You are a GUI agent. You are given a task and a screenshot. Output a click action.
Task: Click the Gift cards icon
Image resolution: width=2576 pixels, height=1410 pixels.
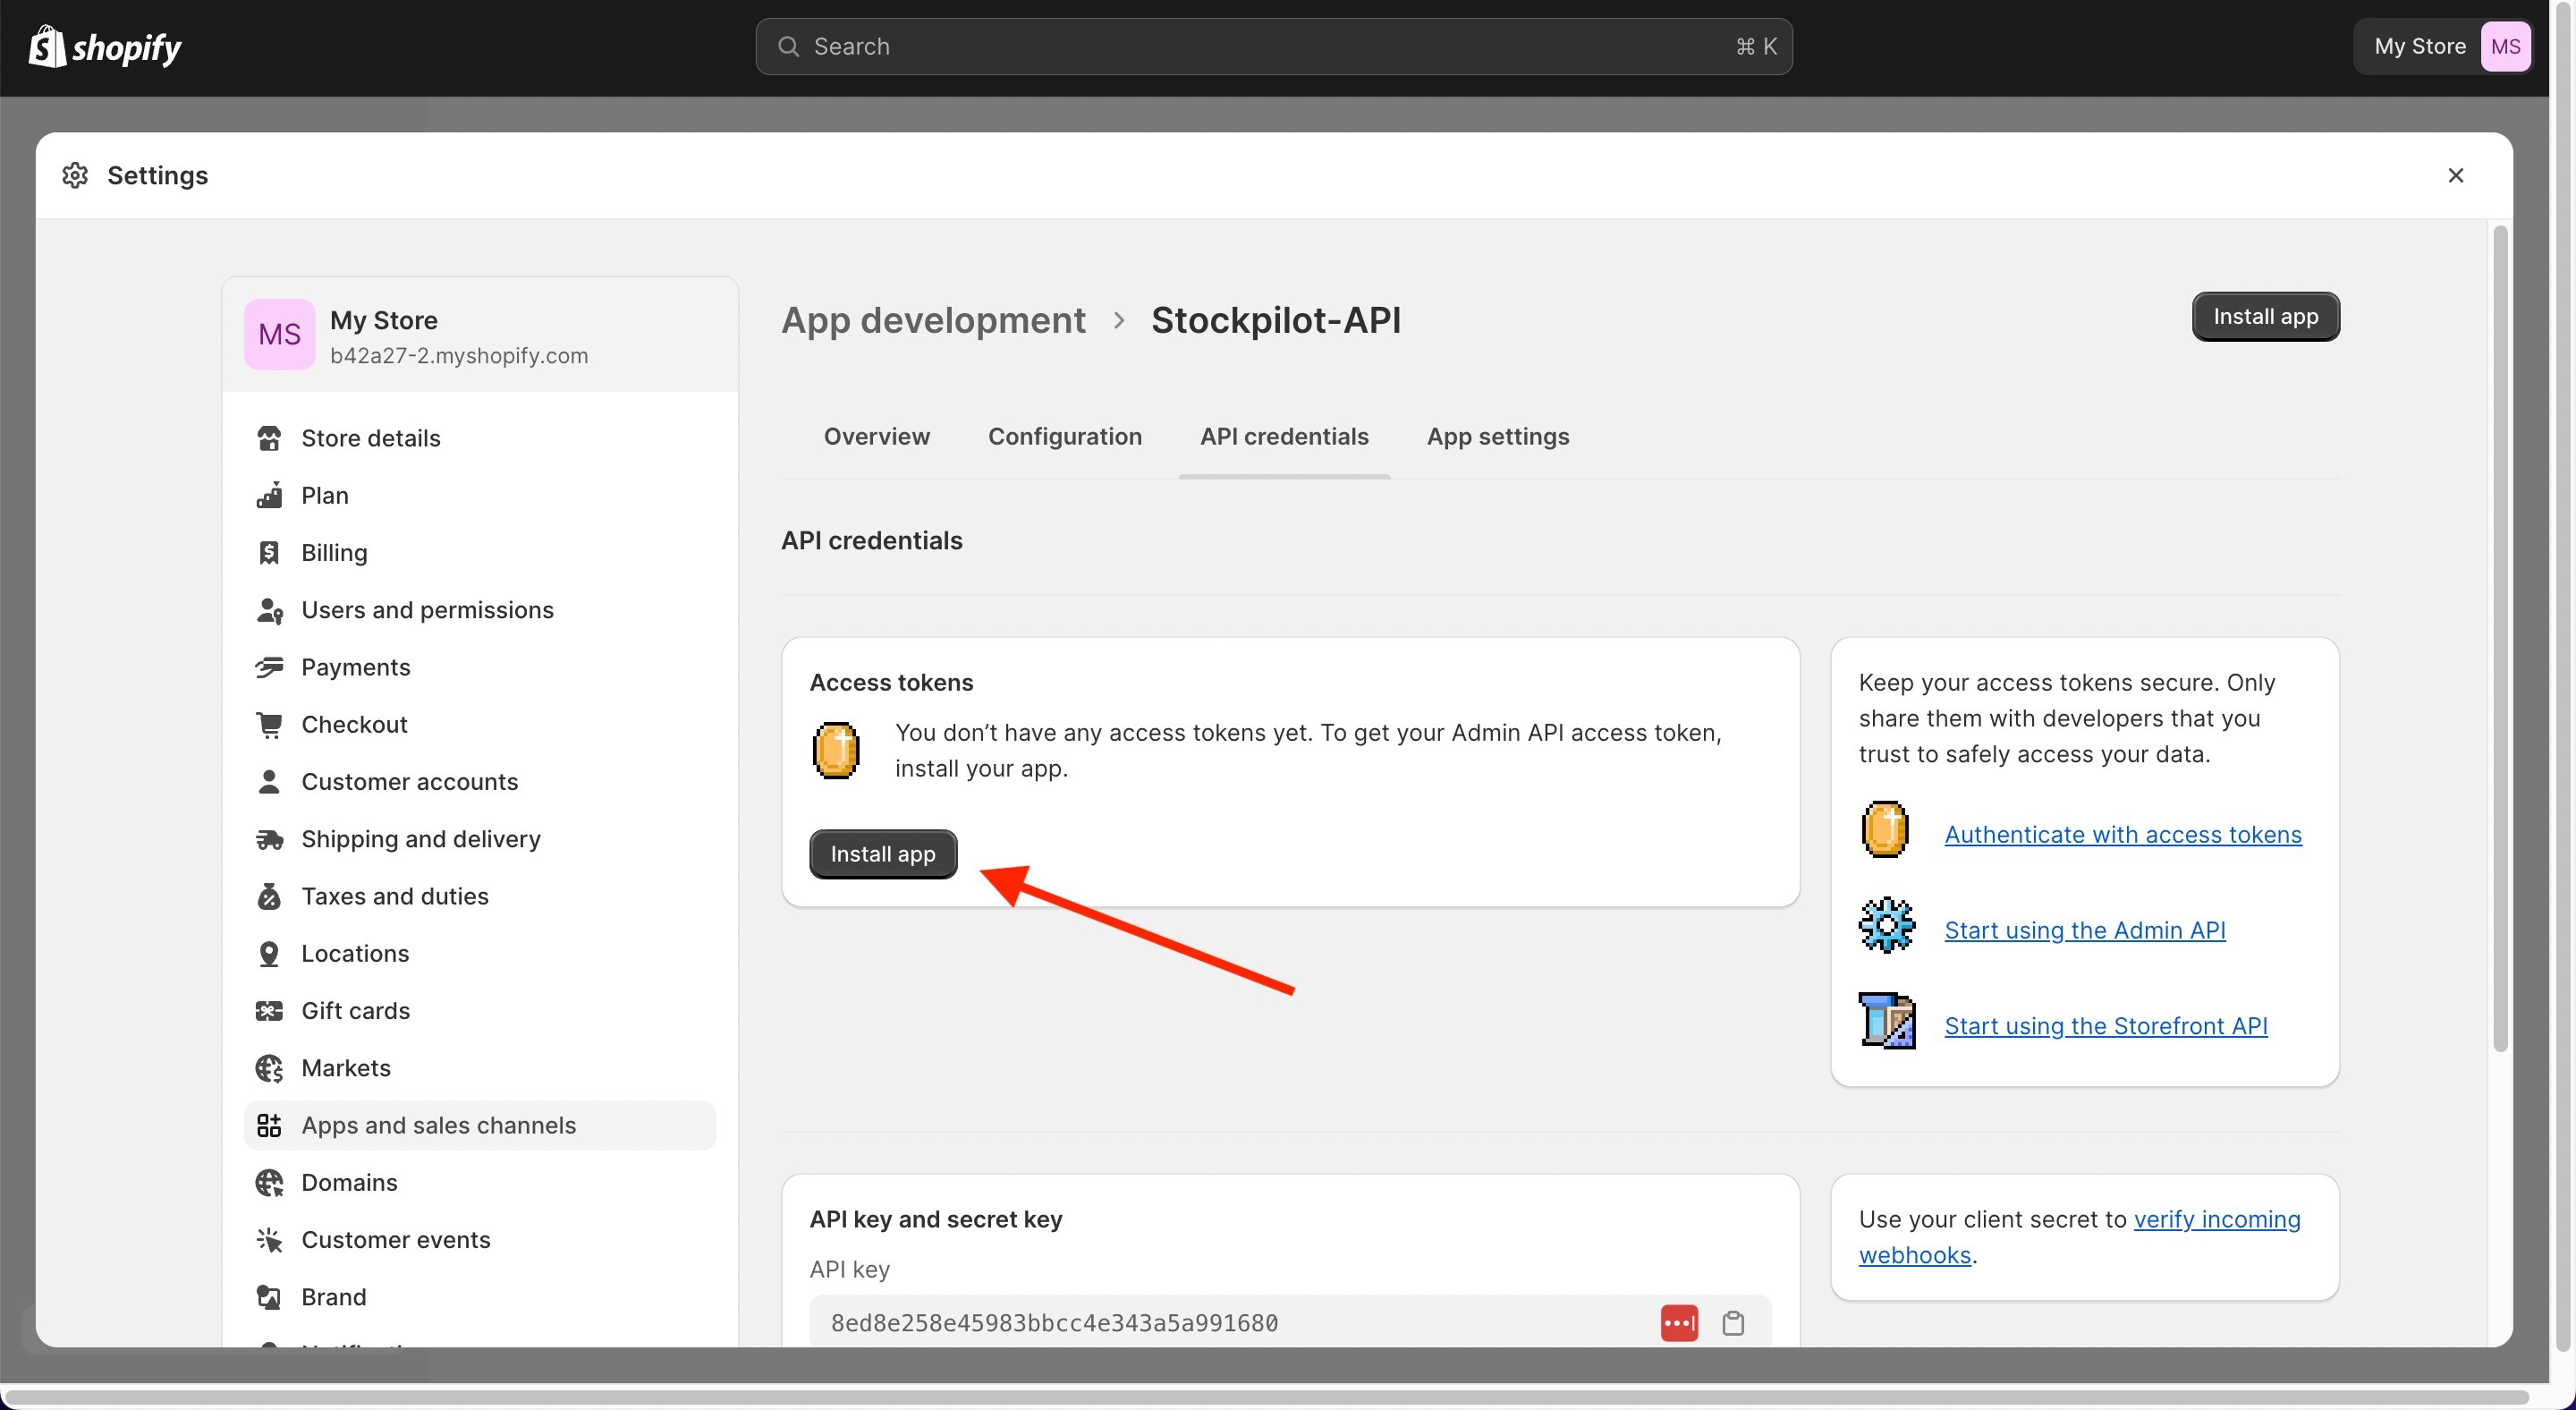coord(269,1011)
